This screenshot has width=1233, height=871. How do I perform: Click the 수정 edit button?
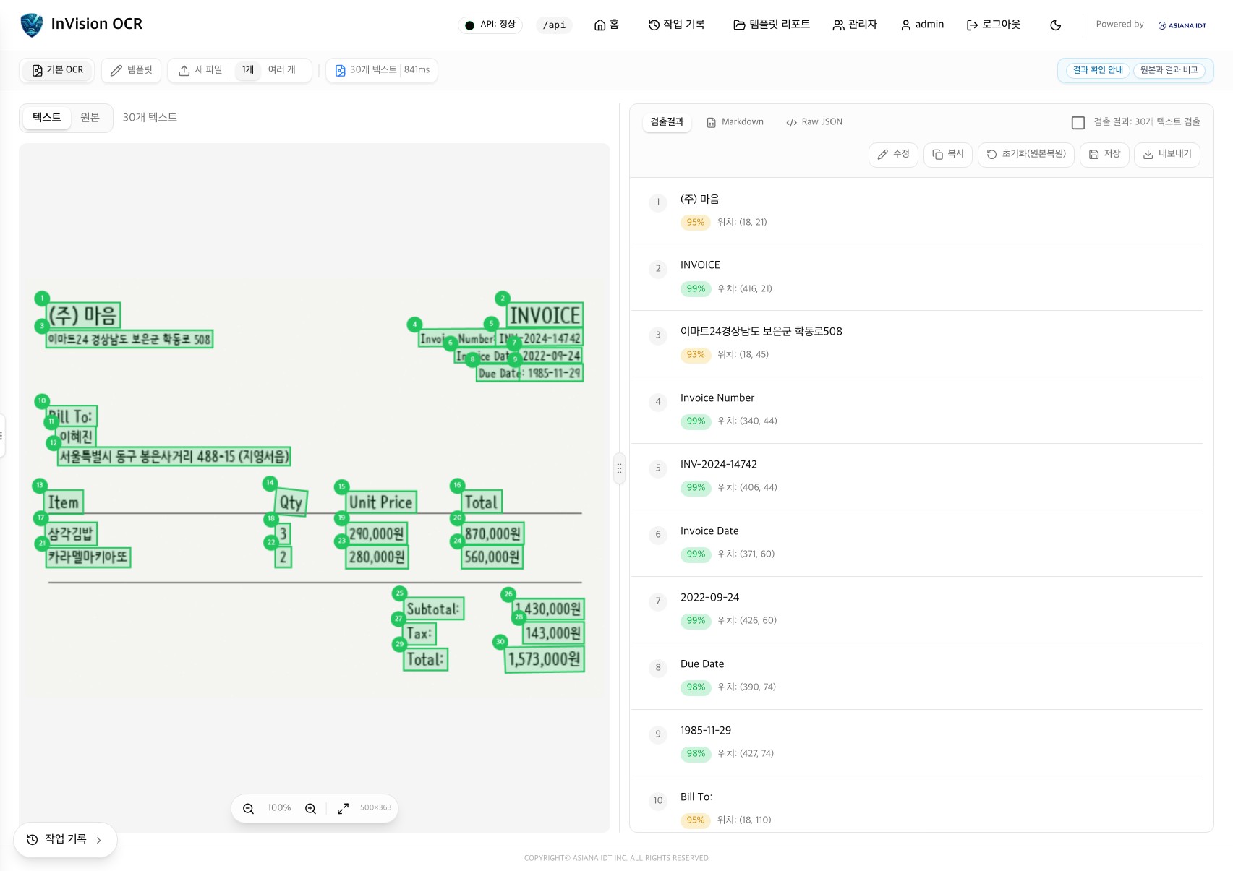[x=893, y=155]
